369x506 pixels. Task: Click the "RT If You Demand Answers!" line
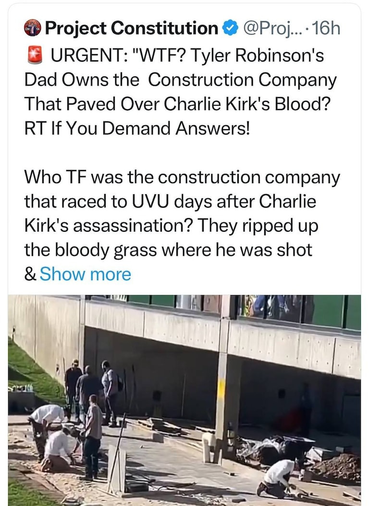point(137,129)
